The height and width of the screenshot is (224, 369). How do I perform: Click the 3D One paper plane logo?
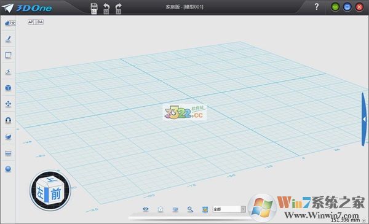click(x=8, y=8)
